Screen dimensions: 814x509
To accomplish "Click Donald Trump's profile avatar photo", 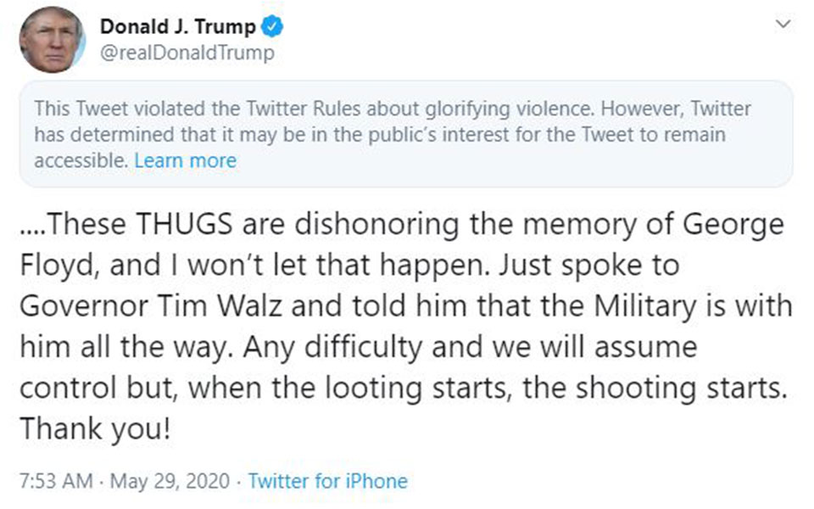I will coord(51,40).
